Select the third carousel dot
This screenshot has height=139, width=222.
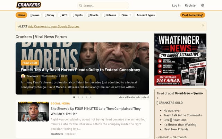coord(83,97)
